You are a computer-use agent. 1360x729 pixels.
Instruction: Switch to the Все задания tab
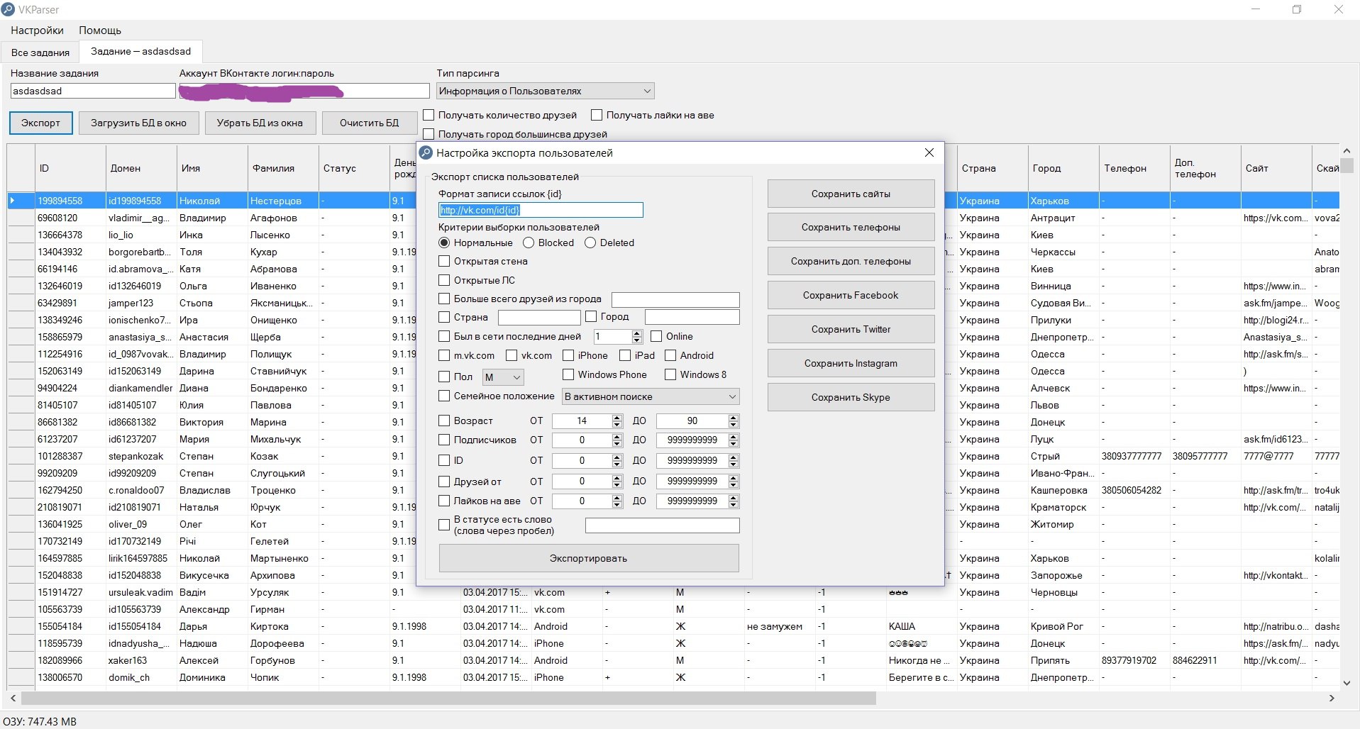point(40,52)
